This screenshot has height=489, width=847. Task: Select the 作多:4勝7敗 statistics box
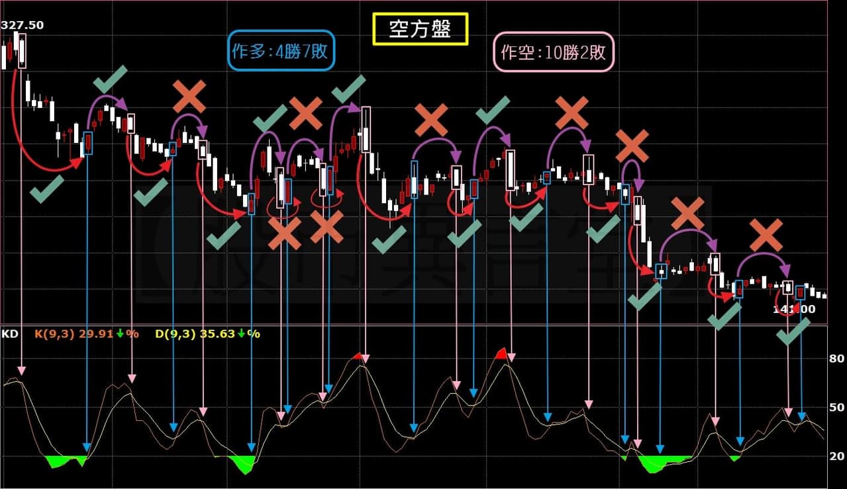tap(281, 50)
